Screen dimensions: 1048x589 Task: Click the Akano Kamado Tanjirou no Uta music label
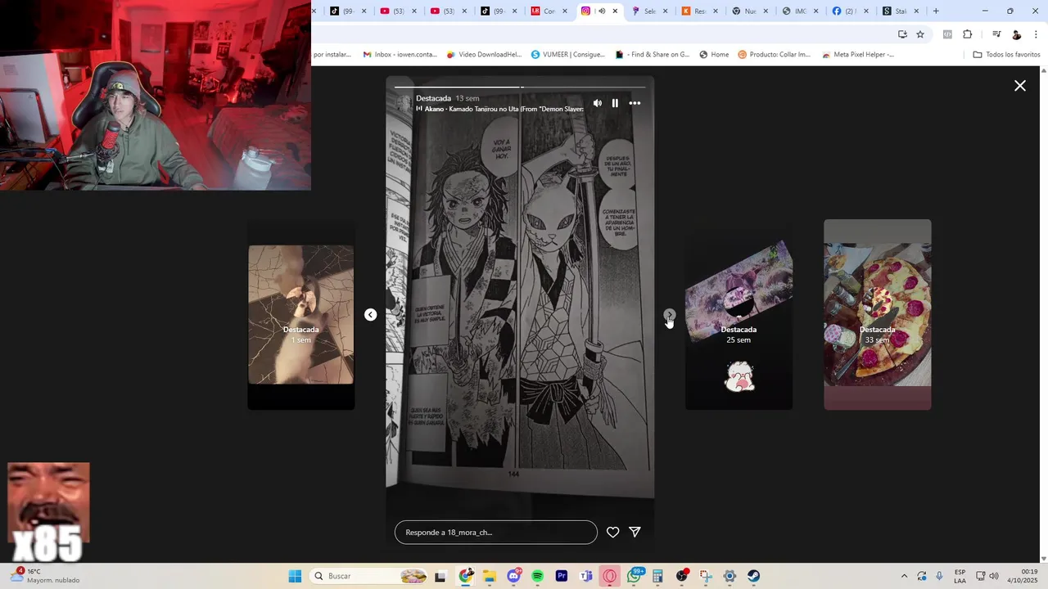(x=500, y=109)
